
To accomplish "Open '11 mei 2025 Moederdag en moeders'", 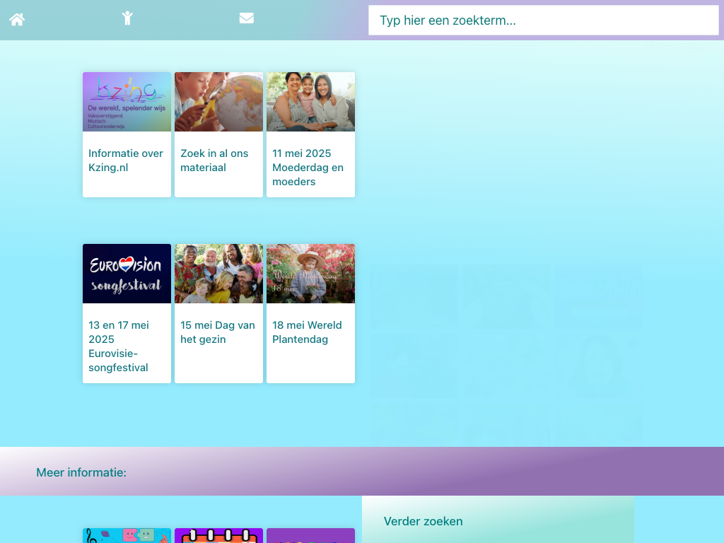I will pyautogui.click(x=308, y=167).
